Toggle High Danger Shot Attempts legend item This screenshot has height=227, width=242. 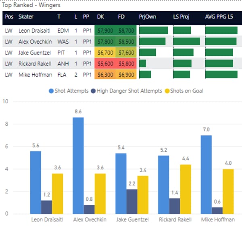127,91
